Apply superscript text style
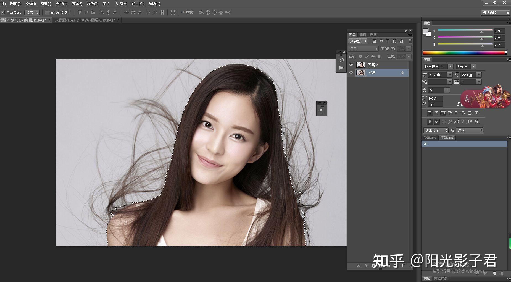This screenshot has width=511, height=282. pyautogui.click(x=457, y=113)
